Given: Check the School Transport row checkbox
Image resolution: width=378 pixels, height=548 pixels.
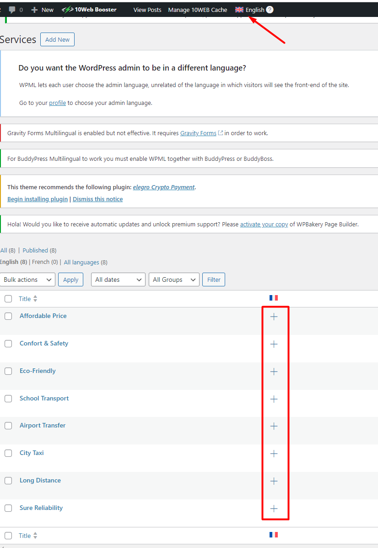Looking at the screenshot, I should [x=8, y=399].
